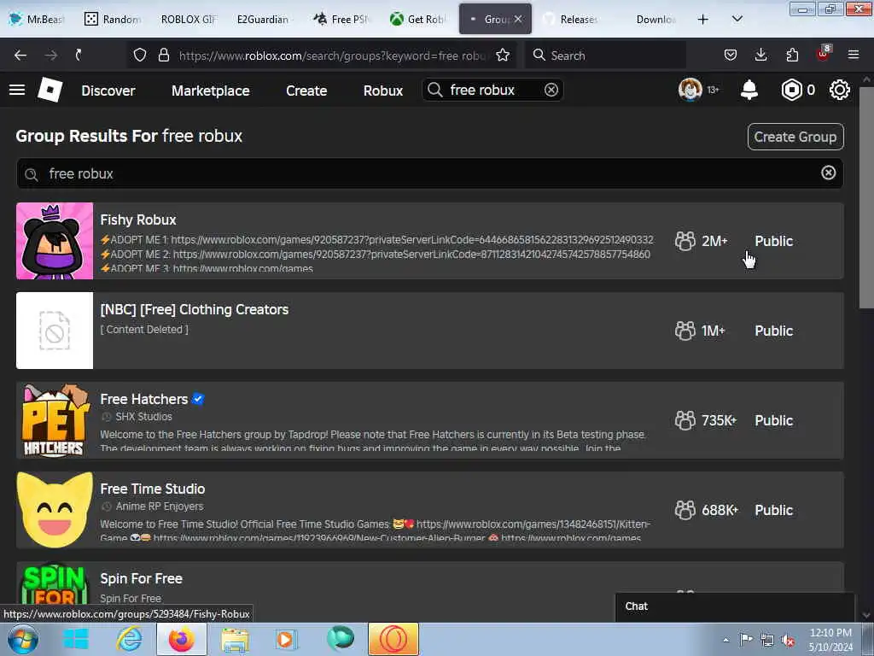
Task: Click the Roblox logo home icon
Action: 50,90
